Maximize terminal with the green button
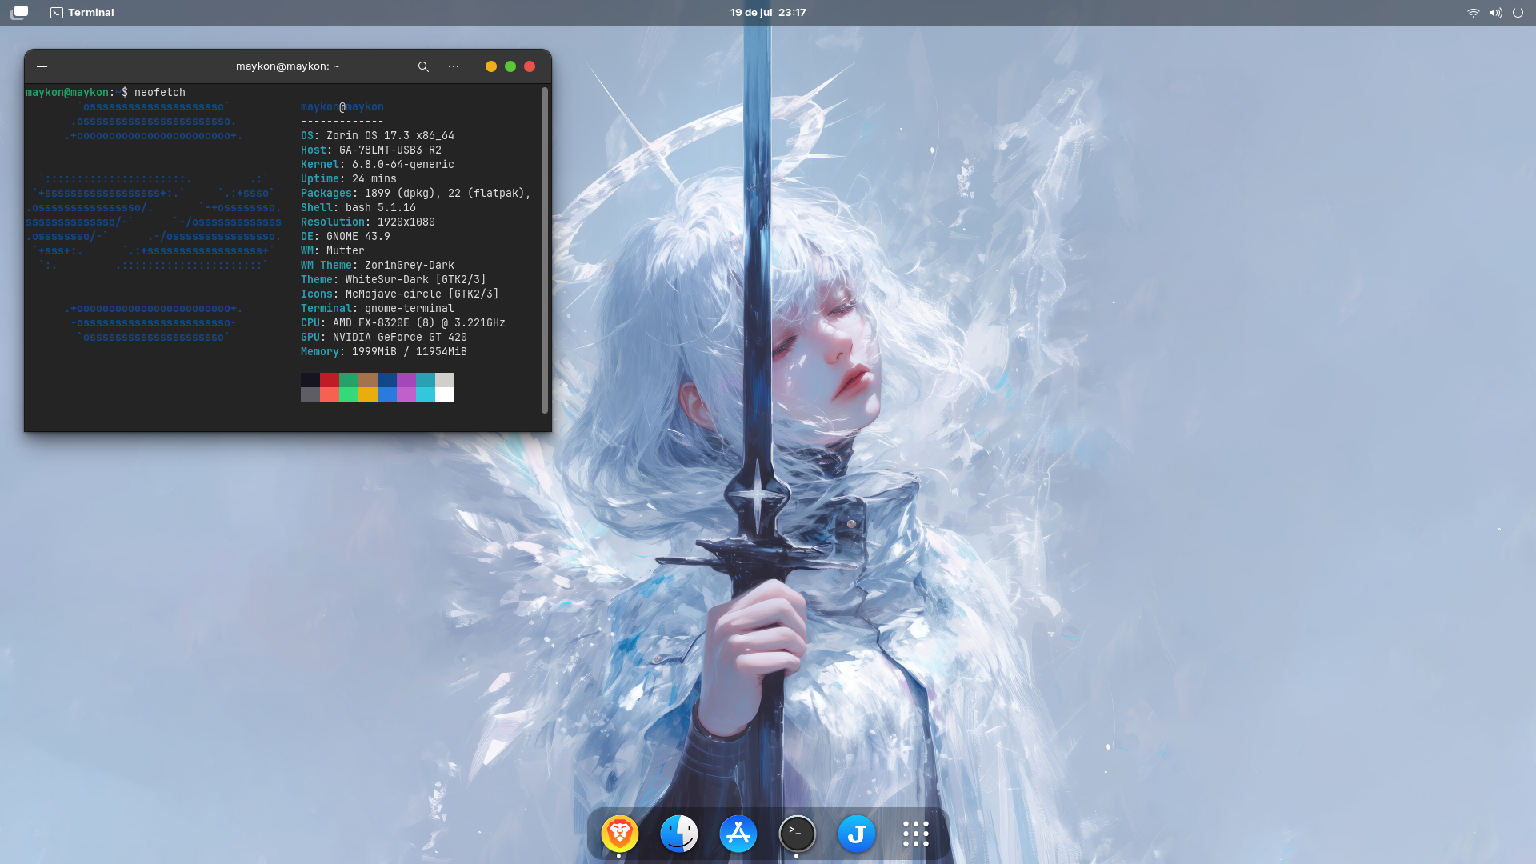This screenshot has width=1536, height=864. pos(510,66)
